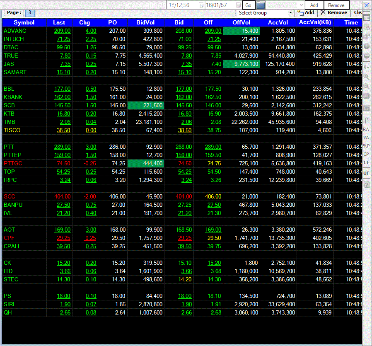Click PTT last price 289.00
Screen dimensions: 372x346
coord(63,147)
